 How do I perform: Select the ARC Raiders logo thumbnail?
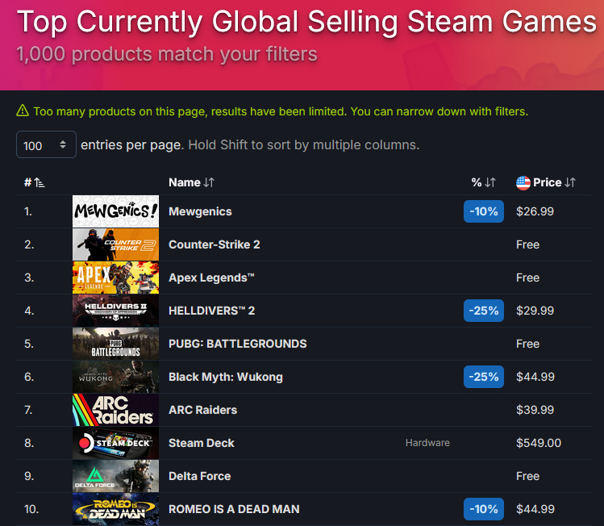pyautogui.click(x=115, y=410)
